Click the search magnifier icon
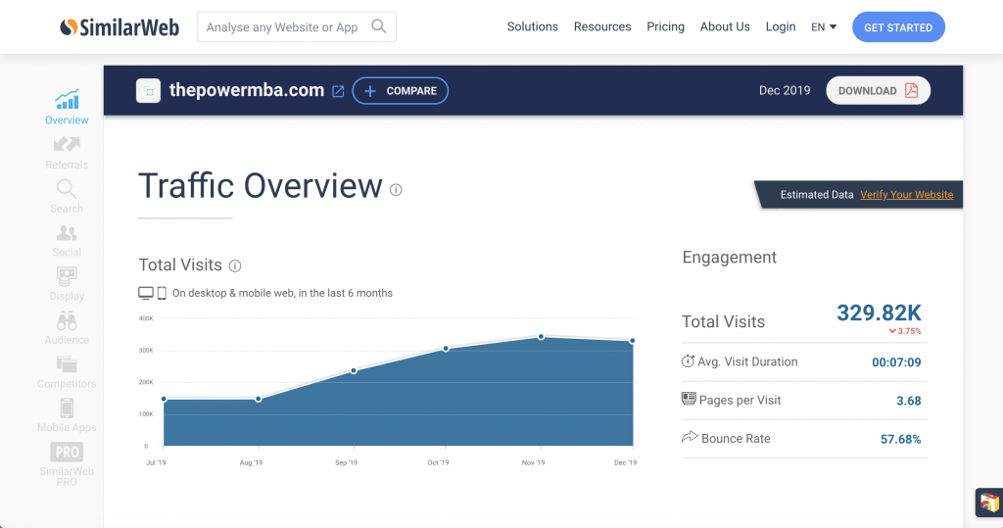The width and height of the screenshot is (1003, 528). coord(379,26)
